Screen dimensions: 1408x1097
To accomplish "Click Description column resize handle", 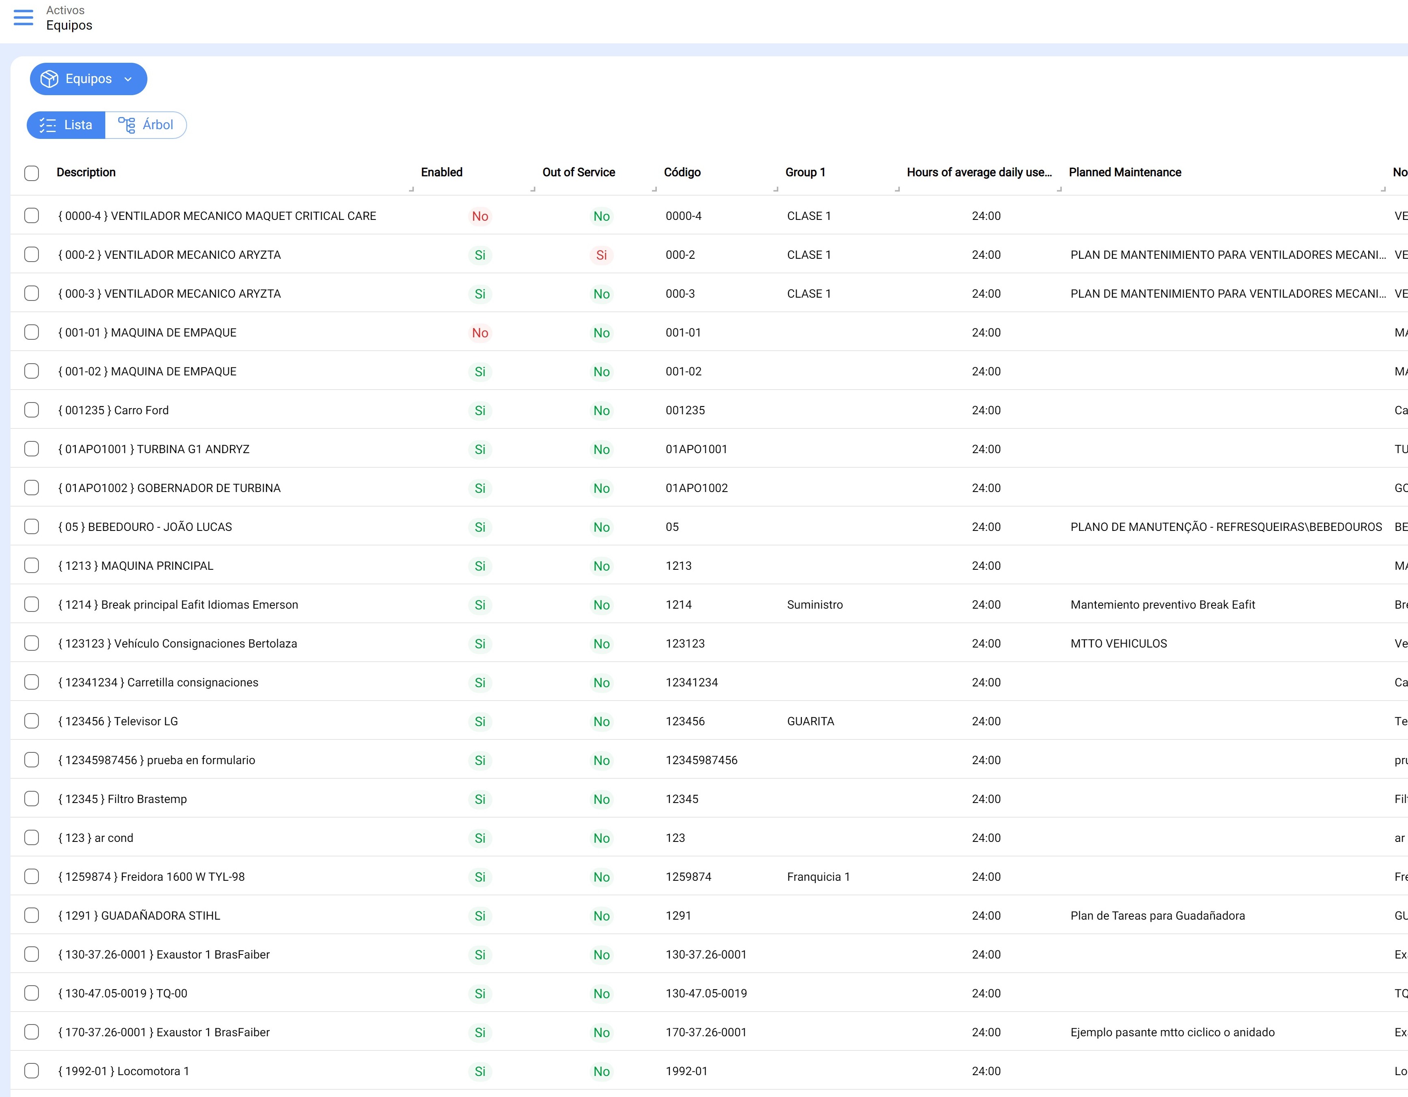I will 411,190.
